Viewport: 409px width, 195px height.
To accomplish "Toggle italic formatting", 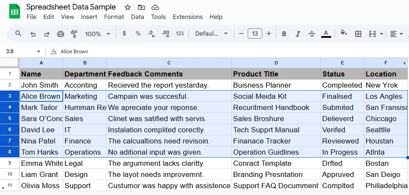I will [298, 34].
